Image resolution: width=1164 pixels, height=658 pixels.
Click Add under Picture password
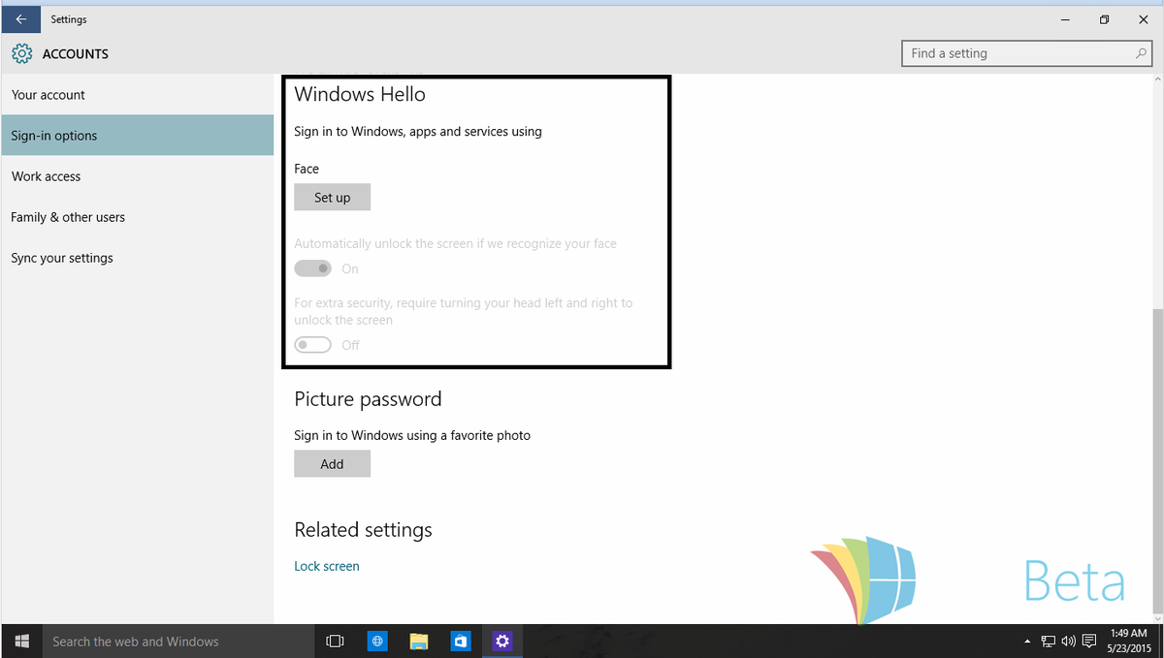coord(332,464)
